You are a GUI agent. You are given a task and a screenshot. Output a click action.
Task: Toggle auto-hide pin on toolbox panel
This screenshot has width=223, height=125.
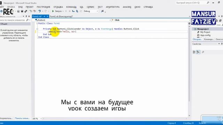click(26, 16)
